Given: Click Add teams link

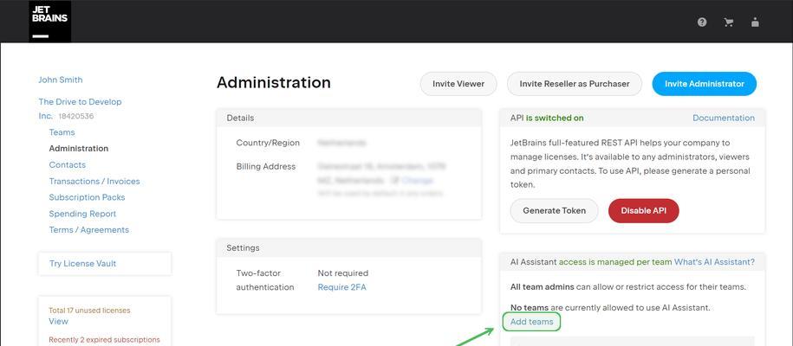Looking at the screenshot, I should (531, 322).
